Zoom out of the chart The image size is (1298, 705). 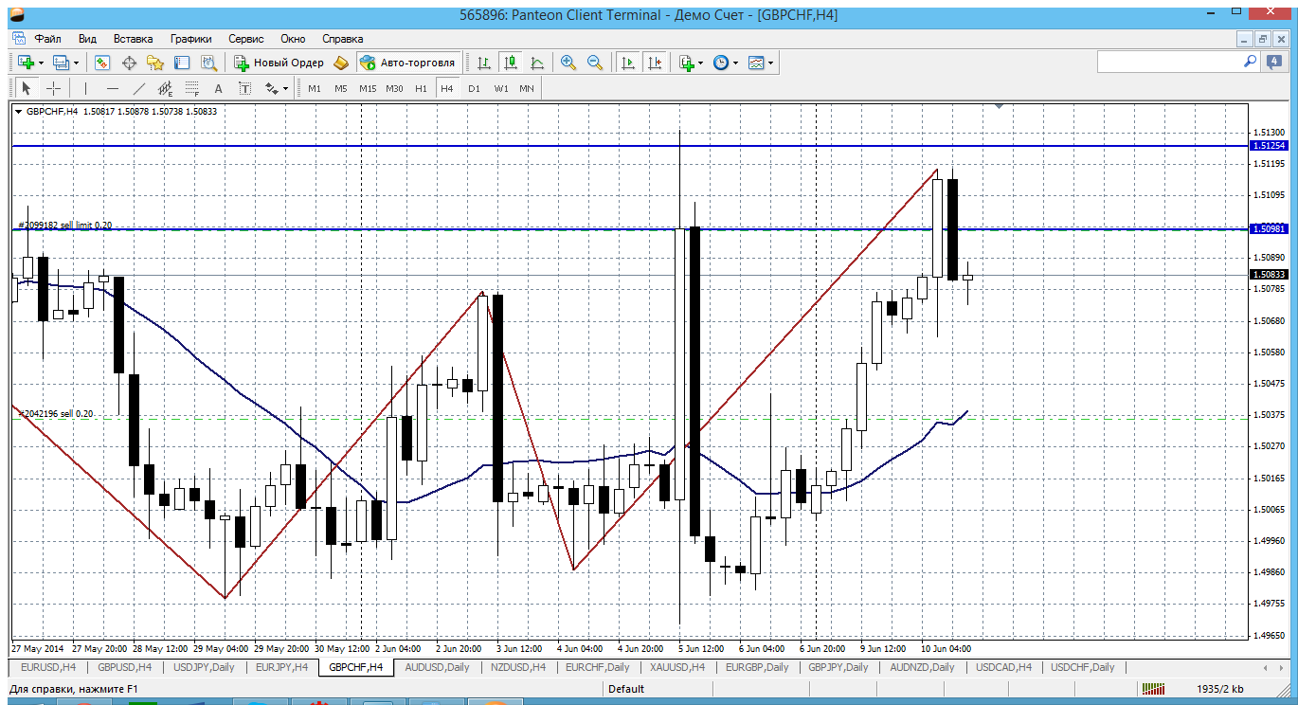pyautogui.click(x=595, y=63)
